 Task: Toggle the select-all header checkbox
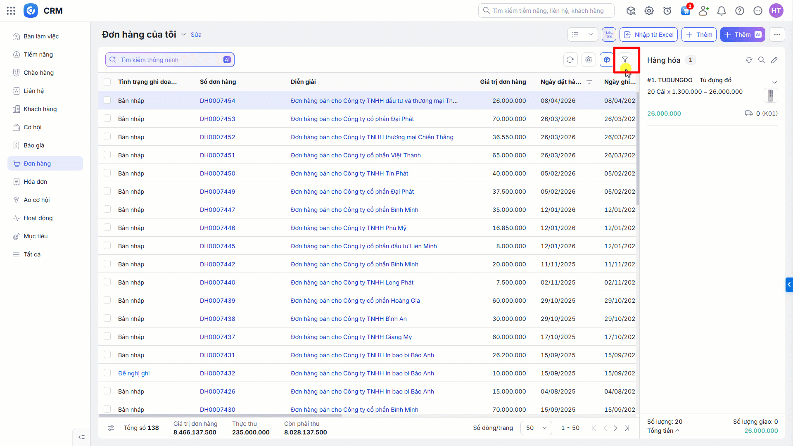[x=107, y=82]
